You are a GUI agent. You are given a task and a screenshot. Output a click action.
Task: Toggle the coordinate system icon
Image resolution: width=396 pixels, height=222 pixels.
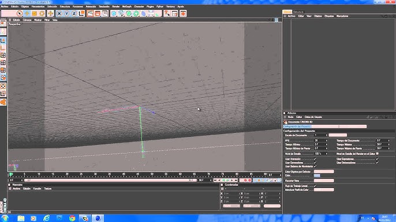pos(81,13)
